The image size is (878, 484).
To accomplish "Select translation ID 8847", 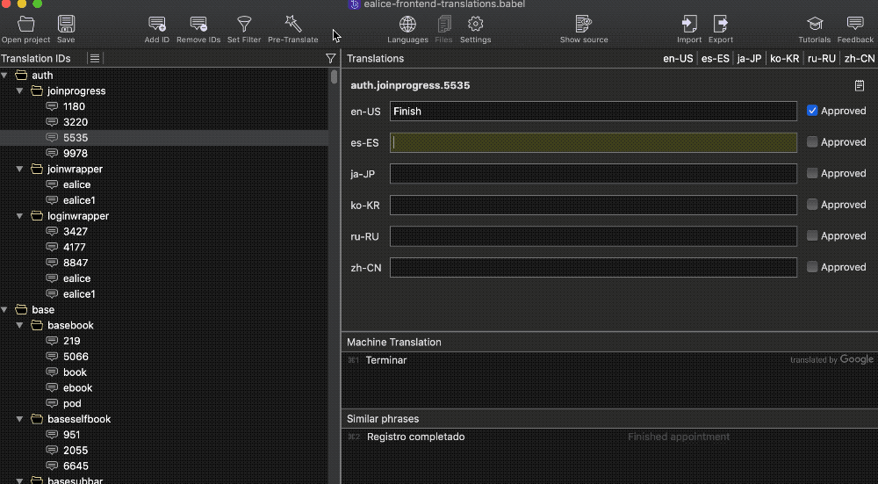I will 75,263.
